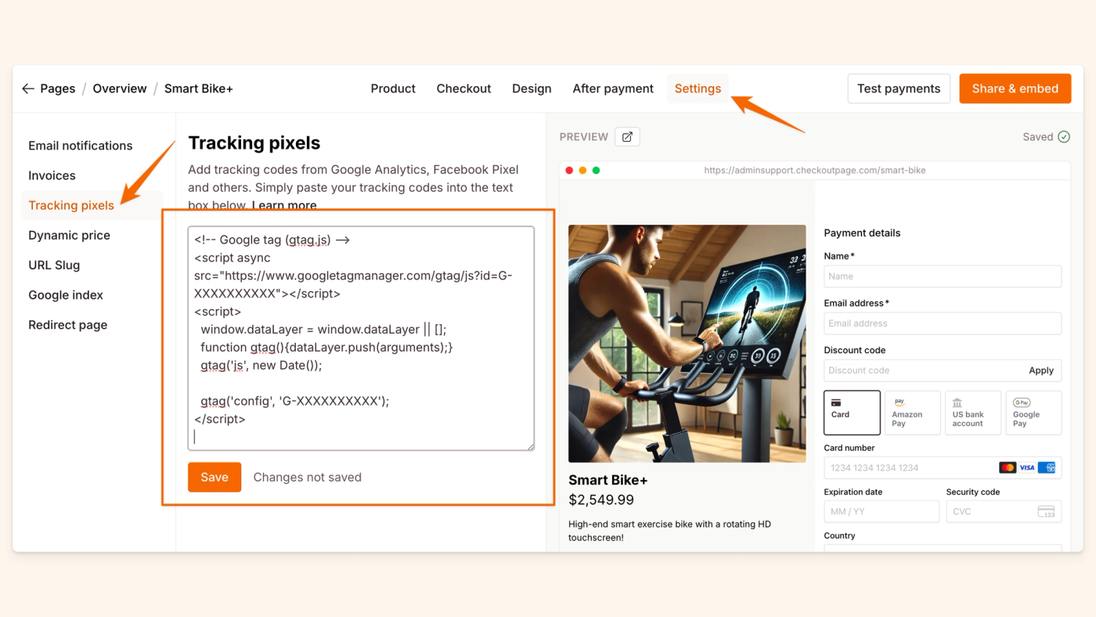Click the PREVIEW label
The image size is (1096, 617).
[583, 137]
